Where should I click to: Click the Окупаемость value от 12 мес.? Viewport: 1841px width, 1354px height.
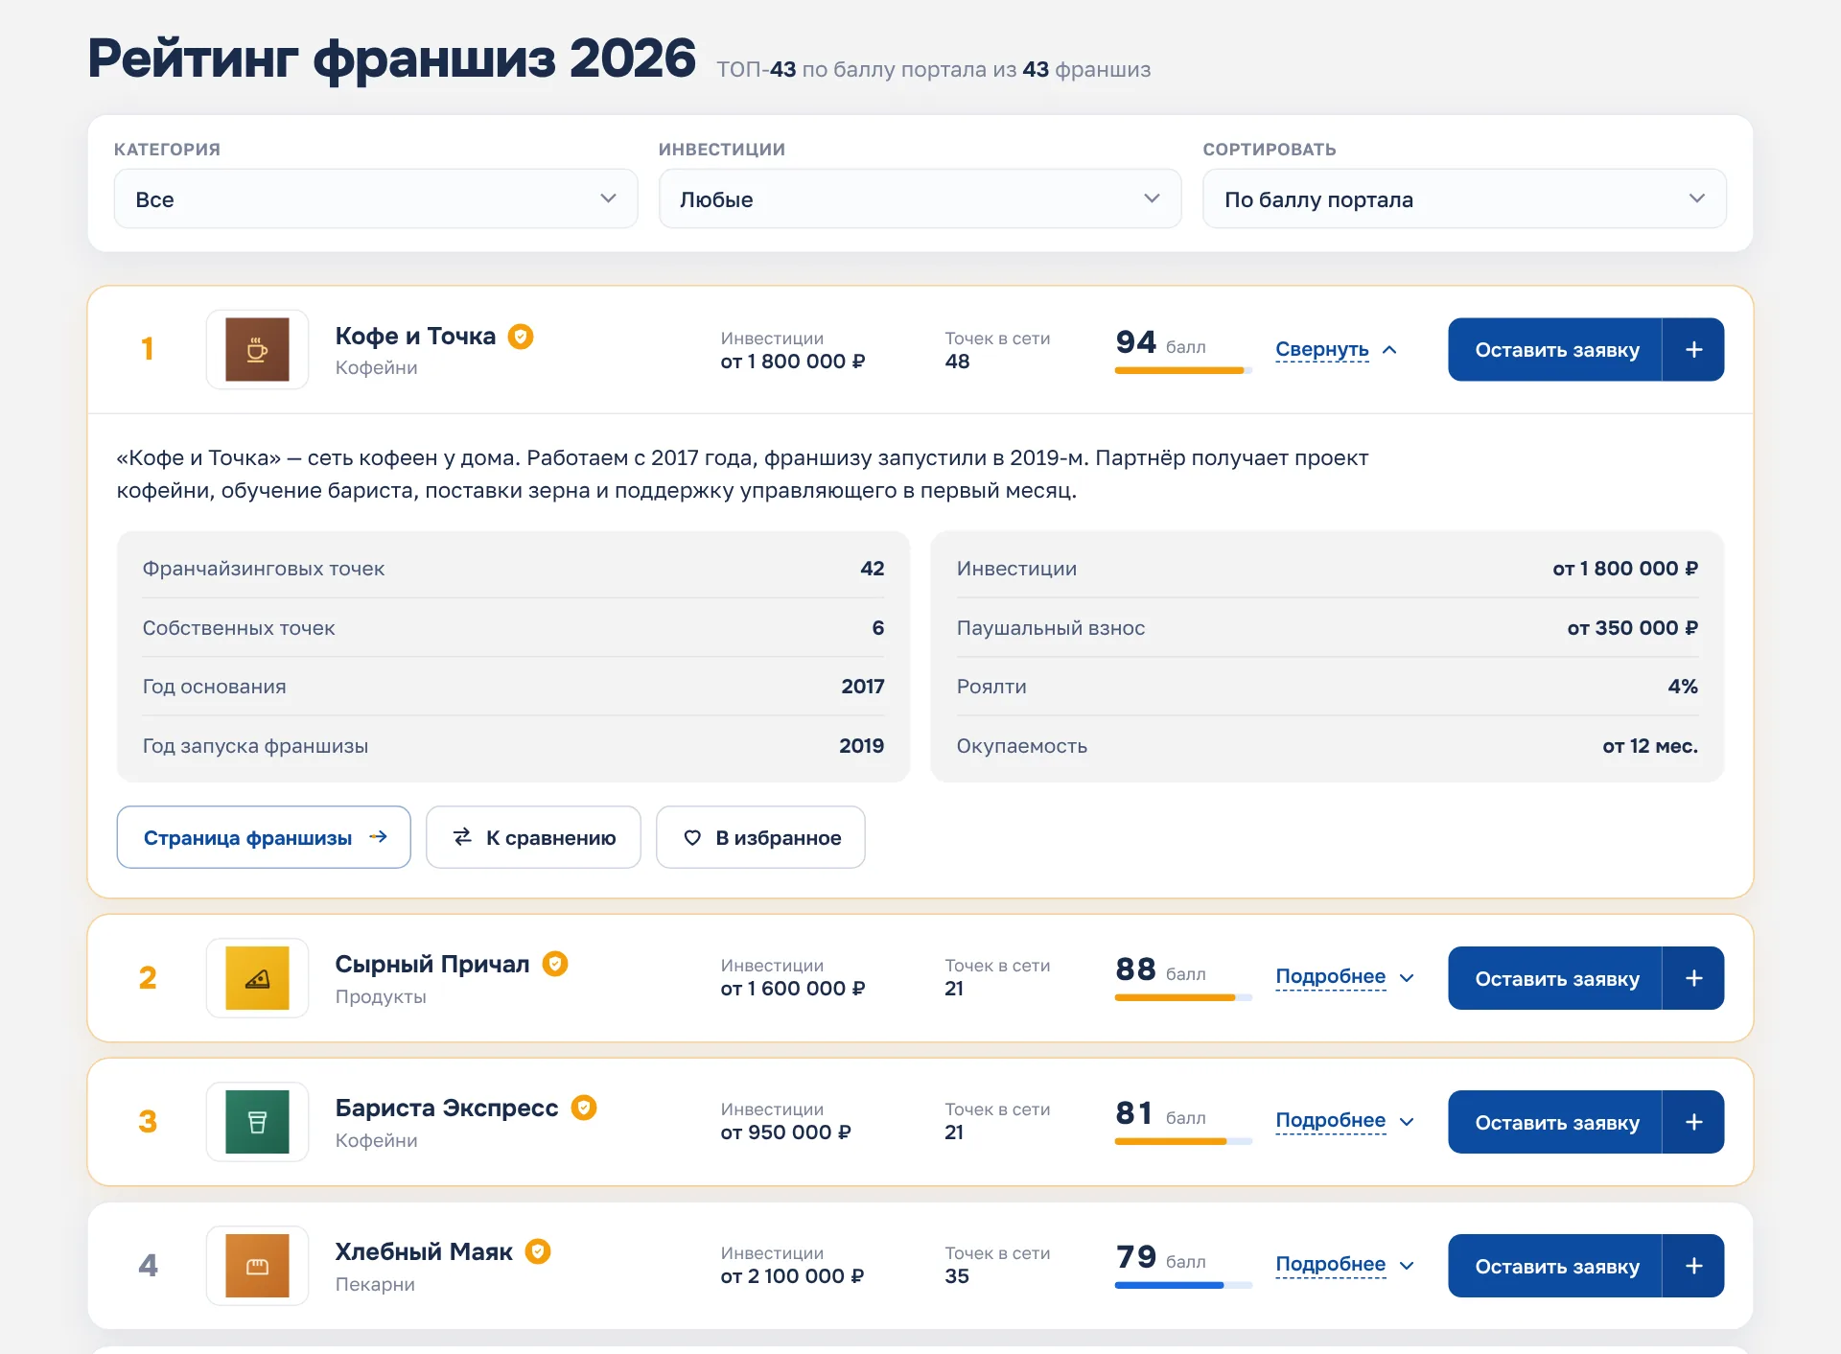[x=1649, y=746]
